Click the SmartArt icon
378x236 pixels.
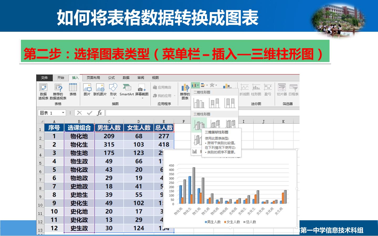pyautogui.click(x=127, y=89)
